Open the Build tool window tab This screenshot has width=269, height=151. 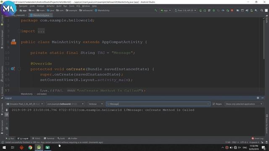[61, 138]
